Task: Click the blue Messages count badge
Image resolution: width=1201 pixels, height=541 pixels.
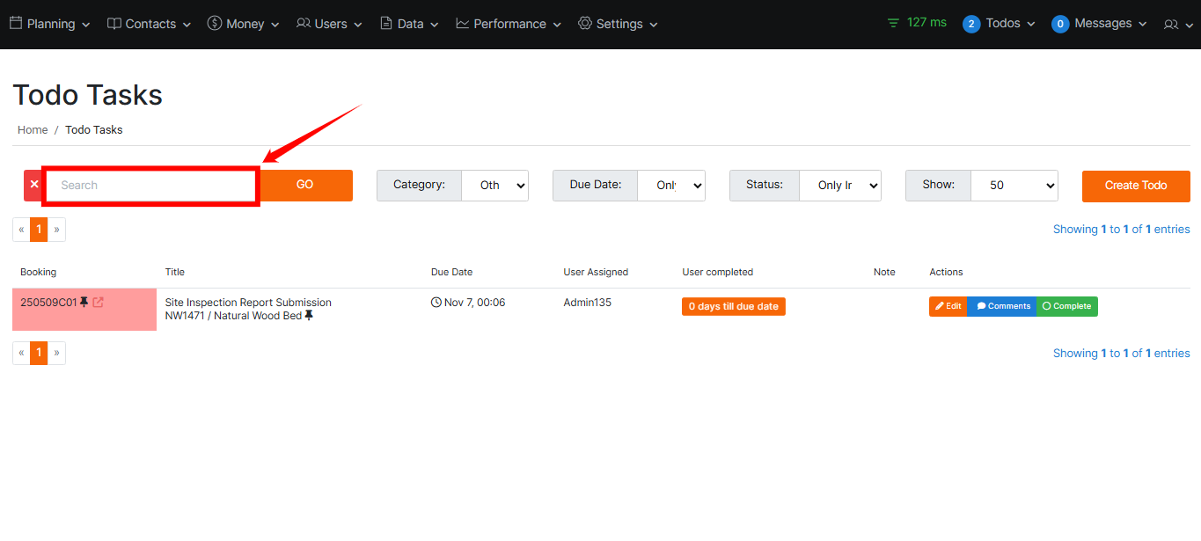Action: tap(1060, 24)
